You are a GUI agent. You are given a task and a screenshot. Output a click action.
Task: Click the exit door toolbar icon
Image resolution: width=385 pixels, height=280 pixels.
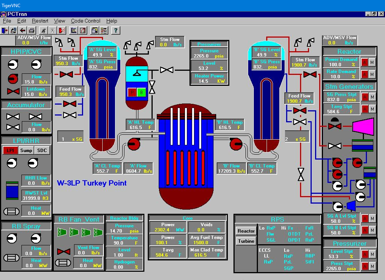(x=5, y=30)
